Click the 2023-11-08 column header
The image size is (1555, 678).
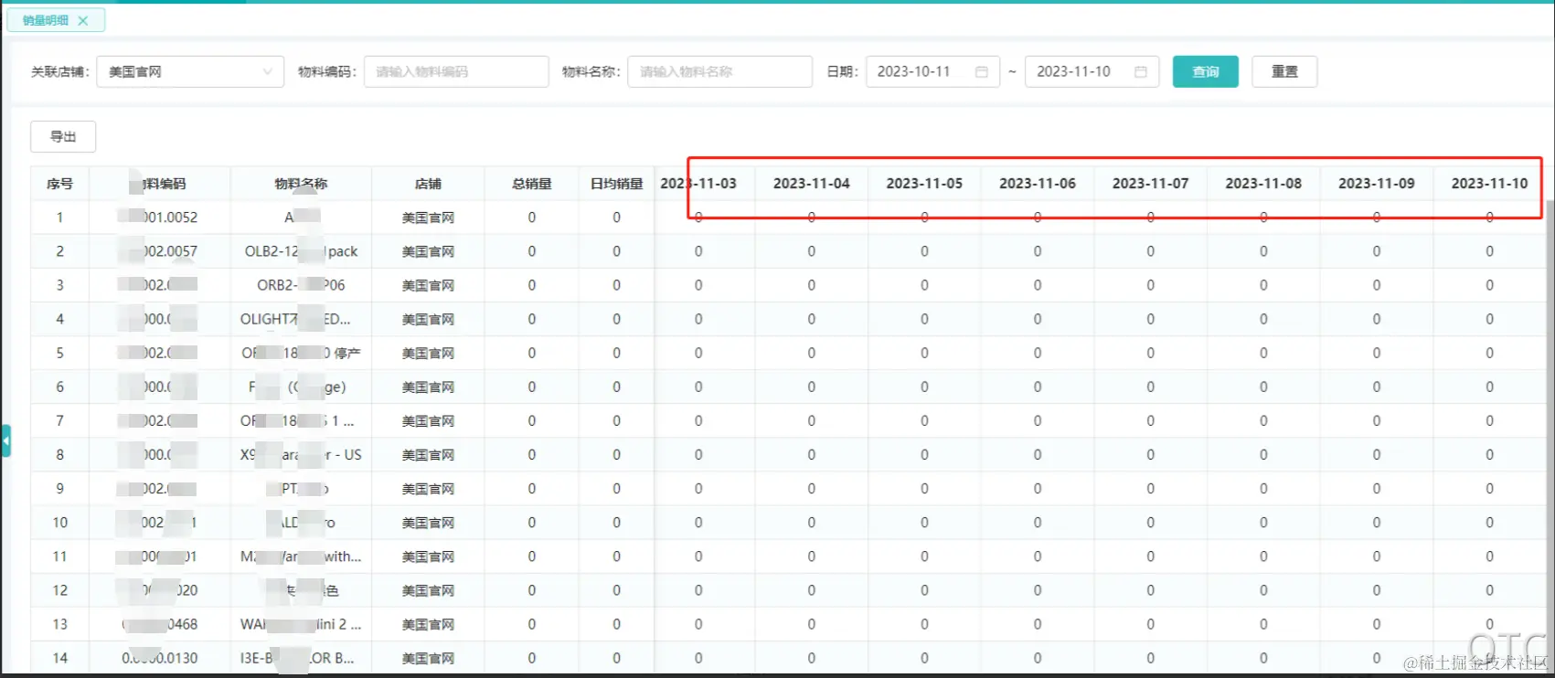point(1263,184)
